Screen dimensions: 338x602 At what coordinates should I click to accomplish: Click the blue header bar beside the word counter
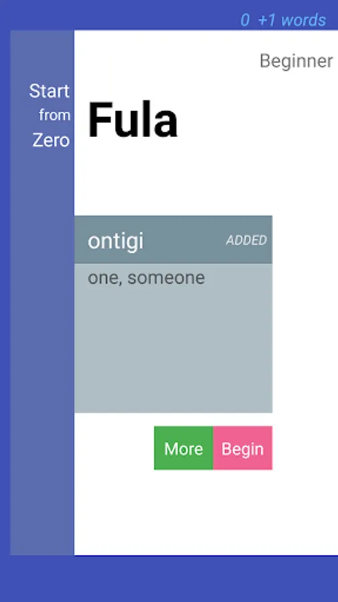tap(119, 15)
